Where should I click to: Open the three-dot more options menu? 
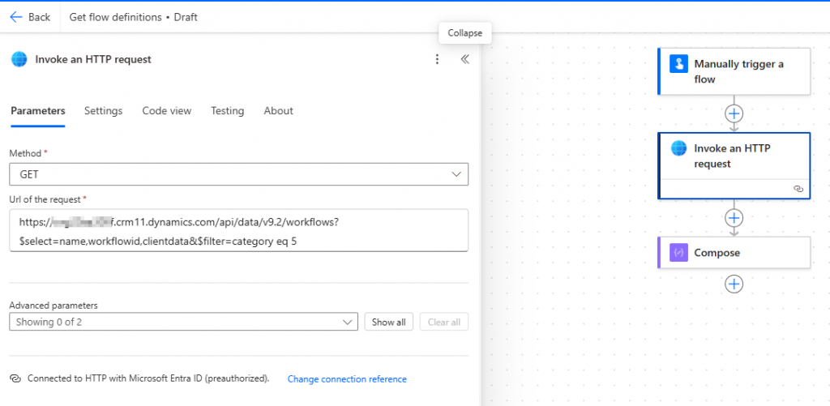(438, 59)
